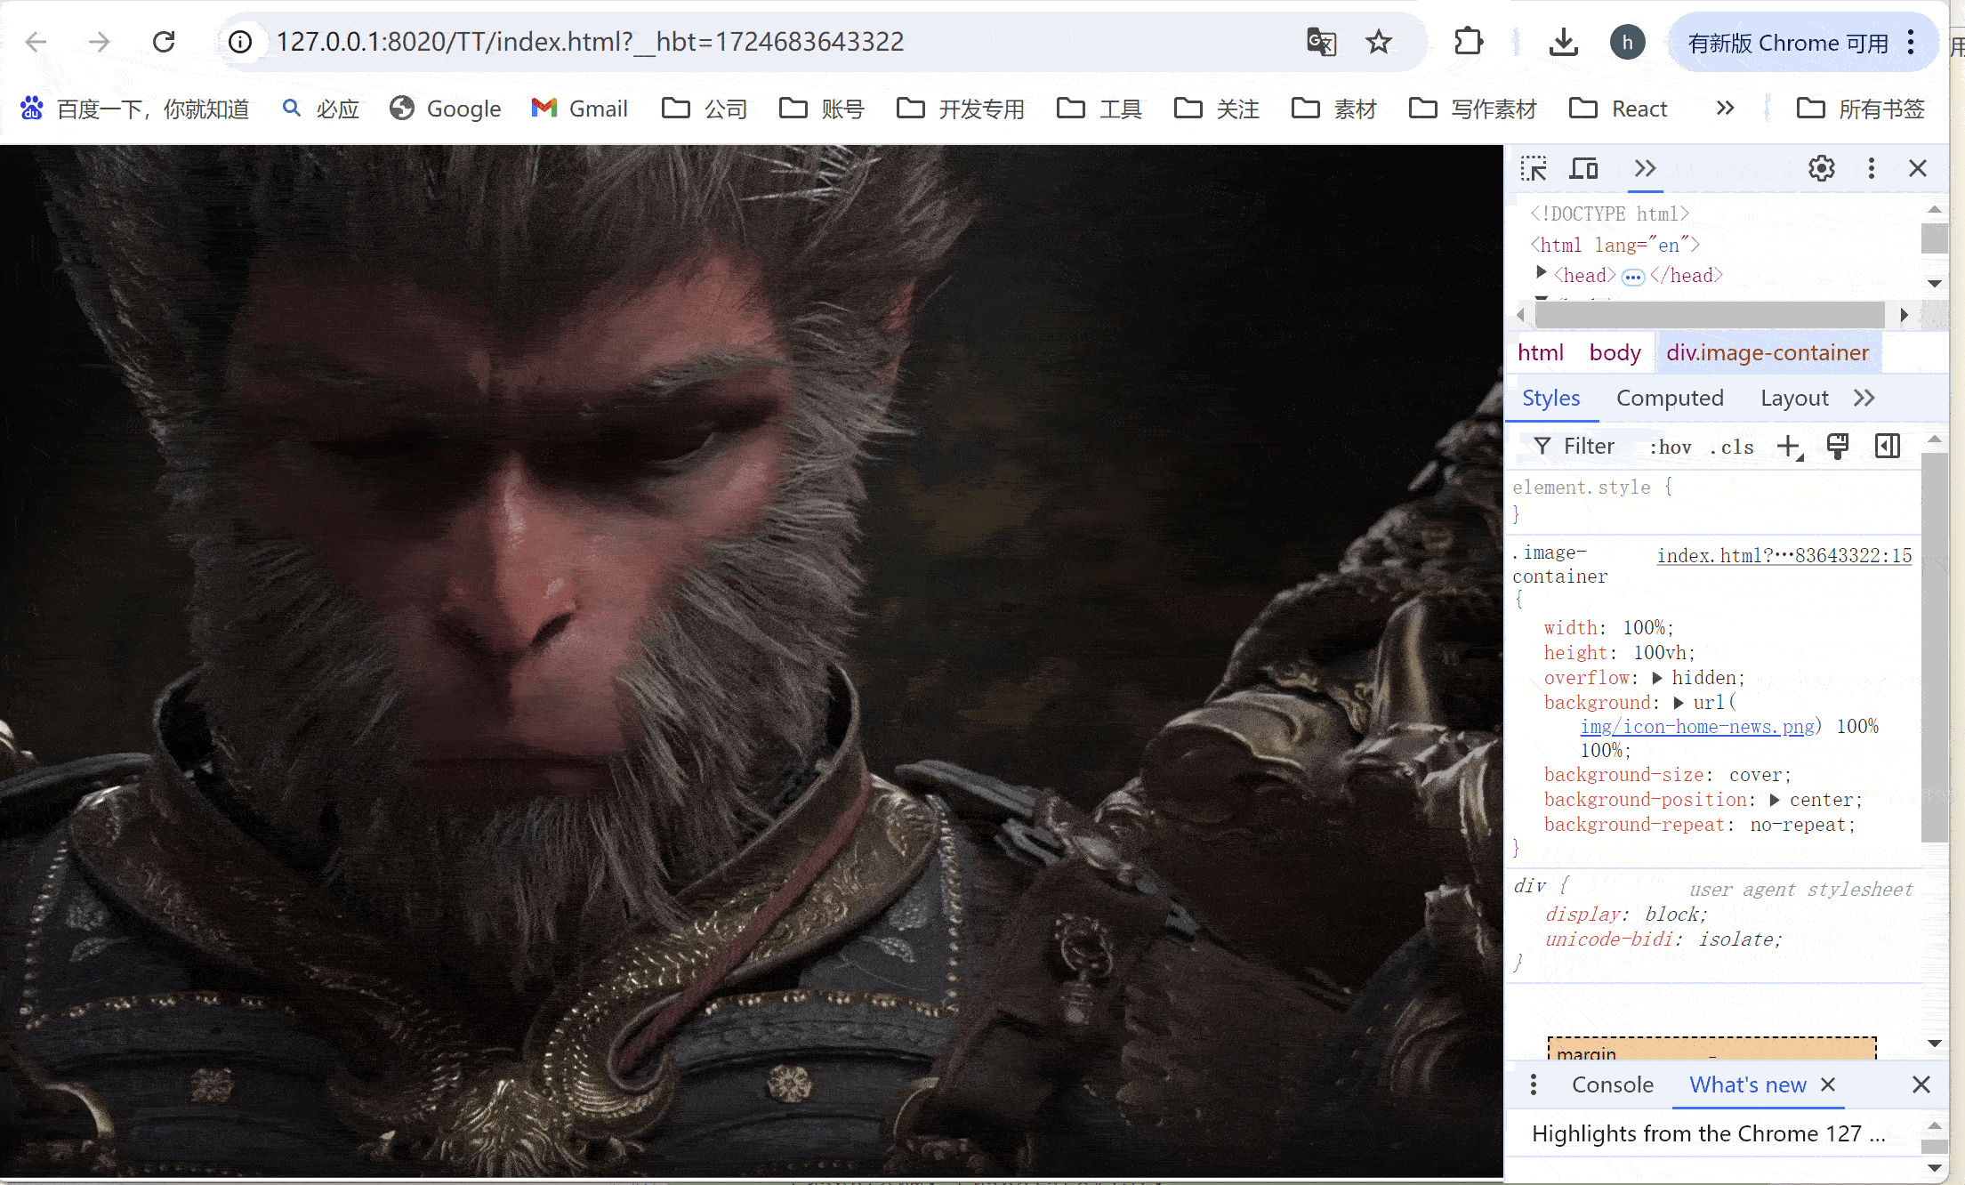Toggle the :hov element state button
The height and width of the screenshot is (1185, 1965).
click(1670, 447)
